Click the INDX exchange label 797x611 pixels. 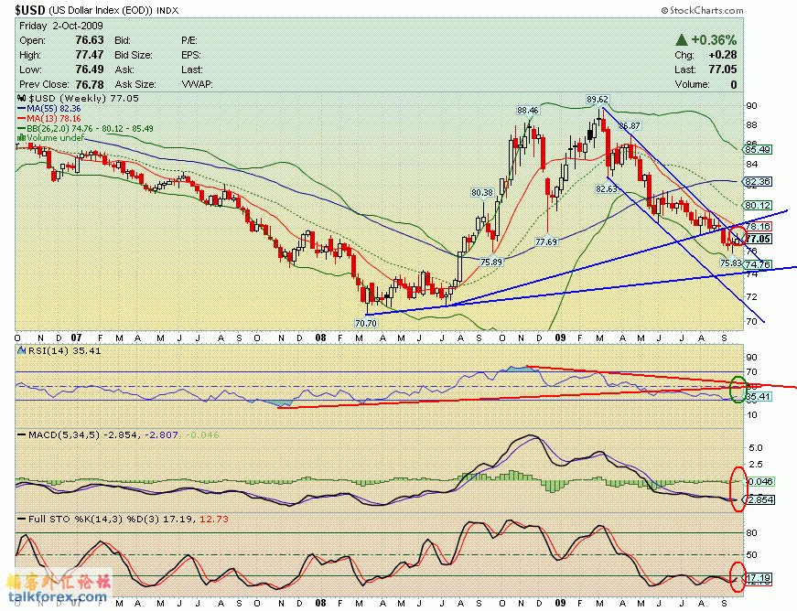point(167,11)
